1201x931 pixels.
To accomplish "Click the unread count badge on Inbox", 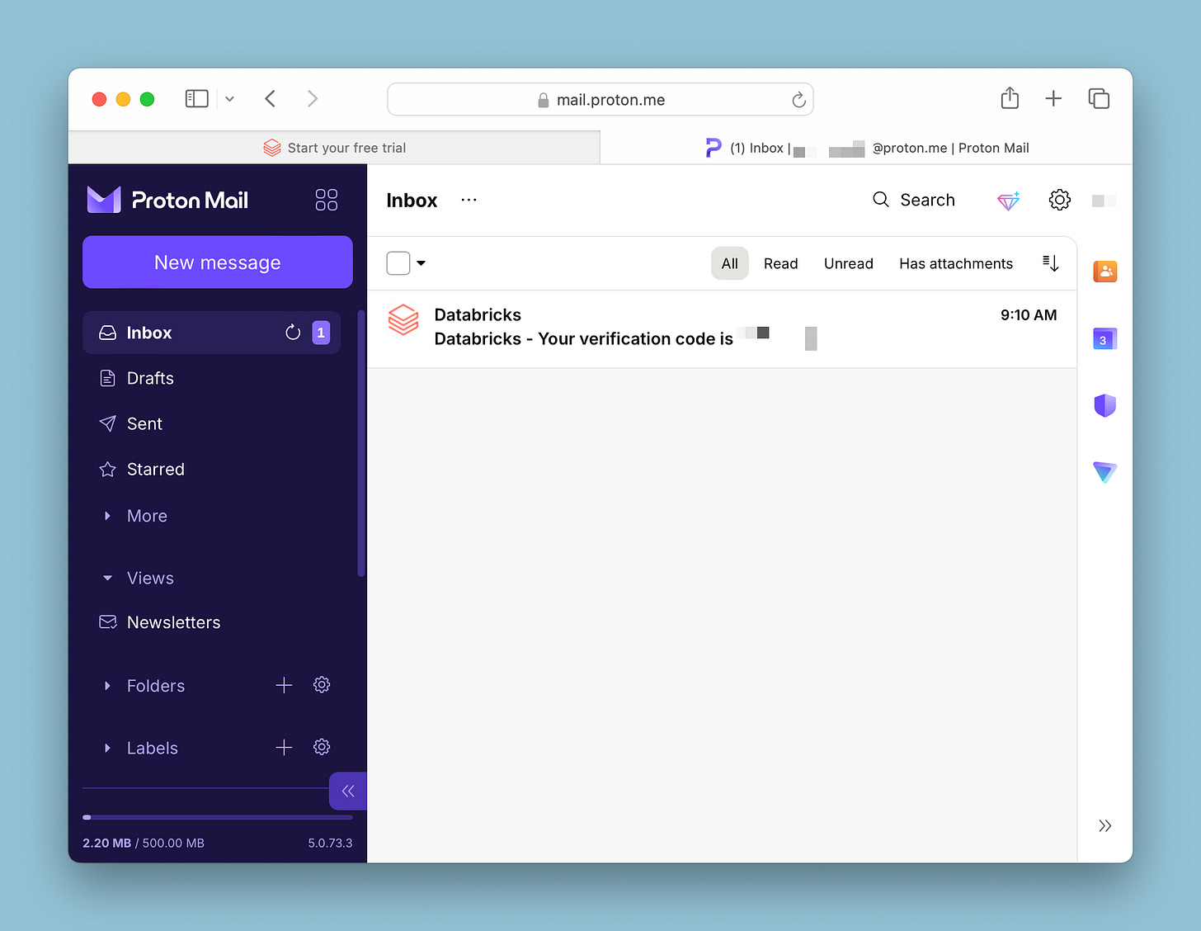I will coord(321,333).
